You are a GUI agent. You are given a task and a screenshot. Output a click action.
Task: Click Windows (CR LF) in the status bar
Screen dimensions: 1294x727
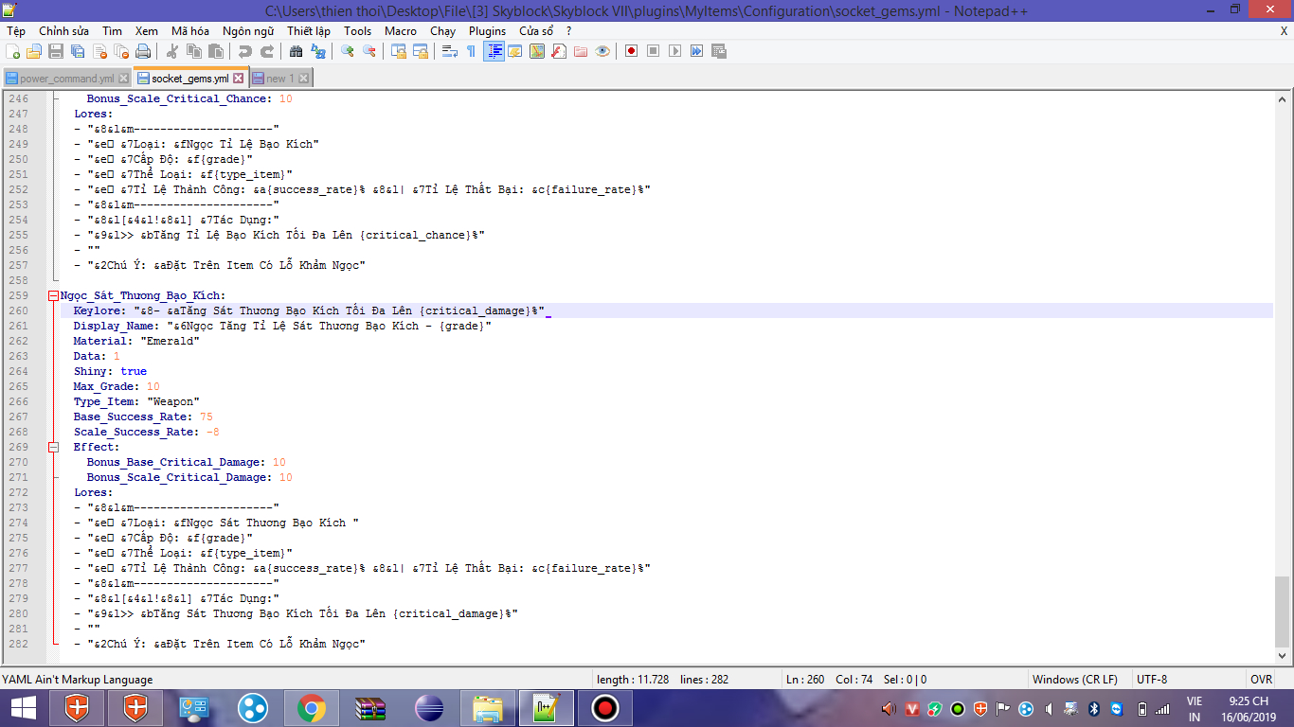pos(1074,679)
